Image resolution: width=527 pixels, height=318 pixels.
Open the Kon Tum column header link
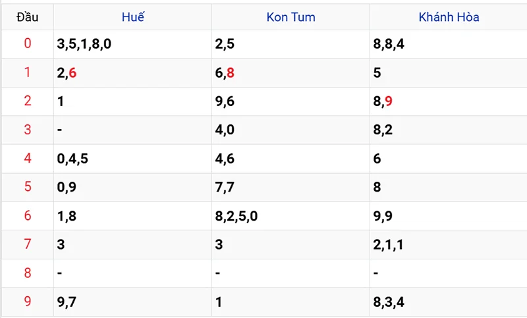[x=291, y=17]
